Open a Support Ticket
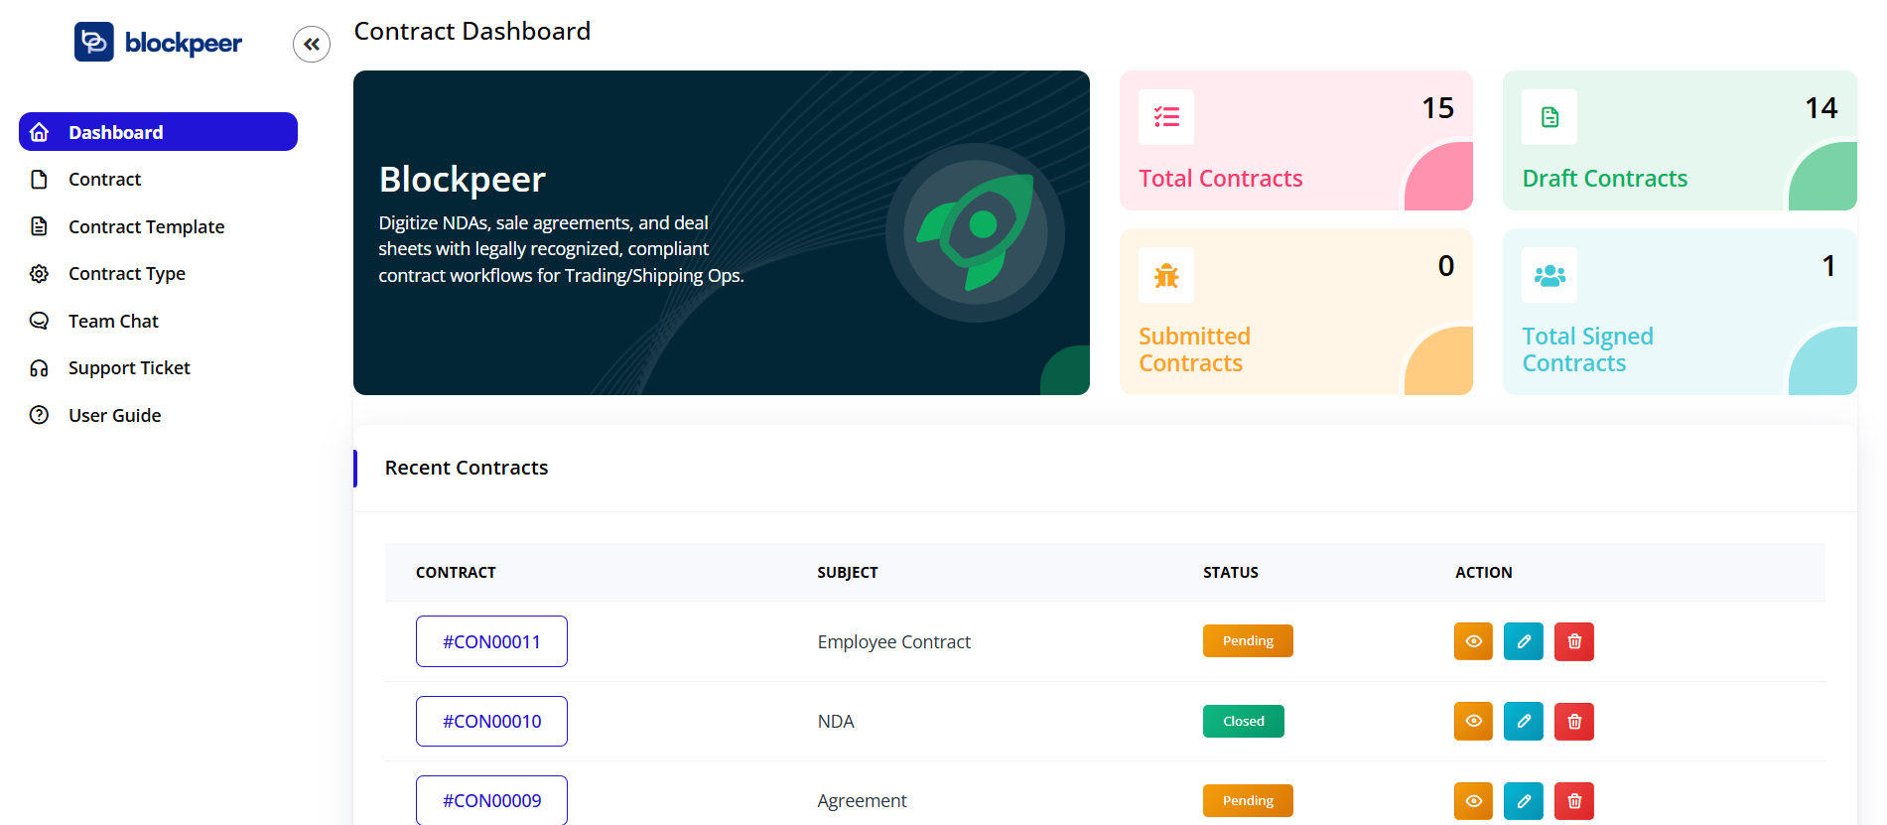This screenshot has width=1887, height=825. pyautogui.click(x=128, y=367)
